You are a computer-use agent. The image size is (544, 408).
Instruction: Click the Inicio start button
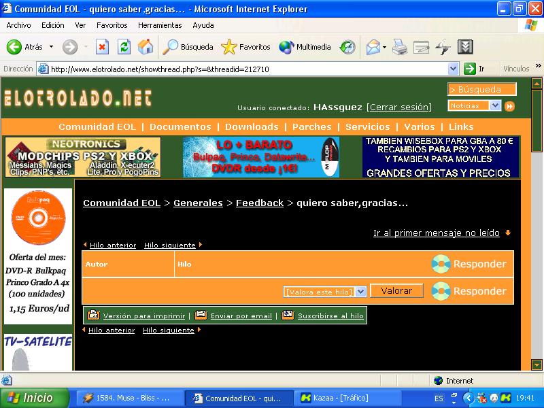point(35,398)
